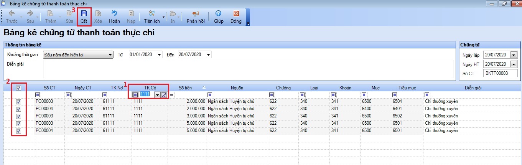Click the Khoản column filter icon
This screenshot has width=522, height=165.
click(333, 95)
